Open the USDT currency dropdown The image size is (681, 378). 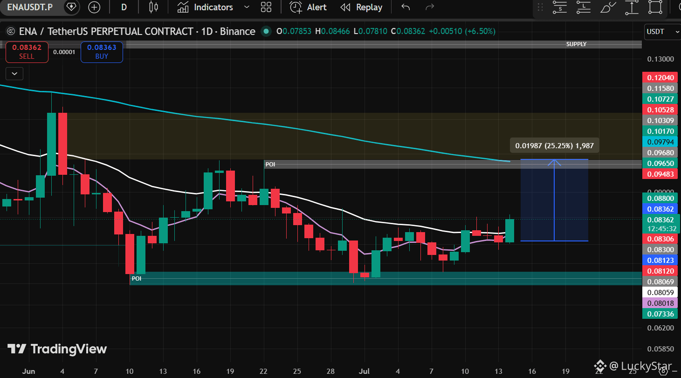pyautogui.click(x=662, y=32)
